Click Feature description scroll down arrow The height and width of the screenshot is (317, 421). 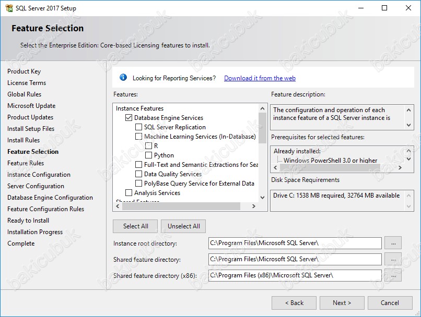click(x=408, y=125)
